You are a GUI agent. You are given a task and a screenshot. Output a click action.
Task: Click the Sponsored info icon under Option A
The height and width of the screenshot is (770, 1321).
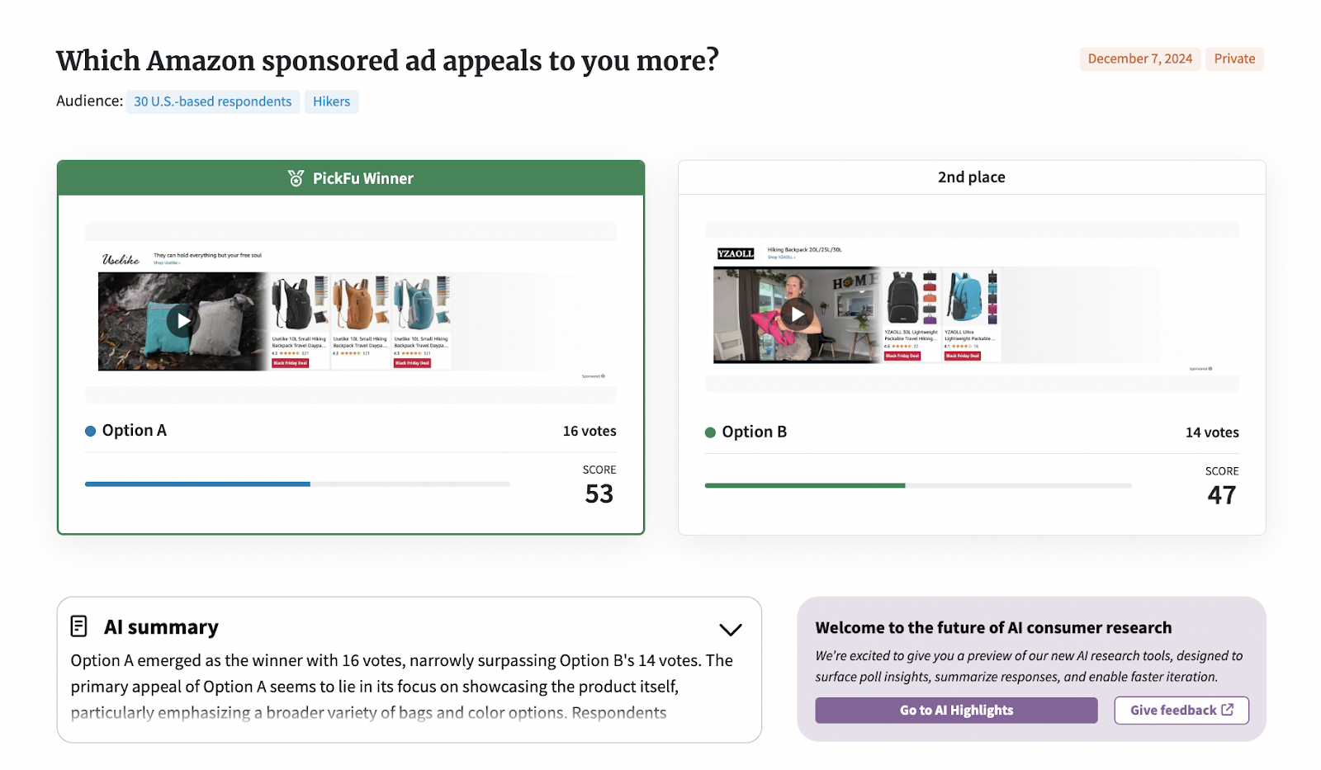point(604,376)
